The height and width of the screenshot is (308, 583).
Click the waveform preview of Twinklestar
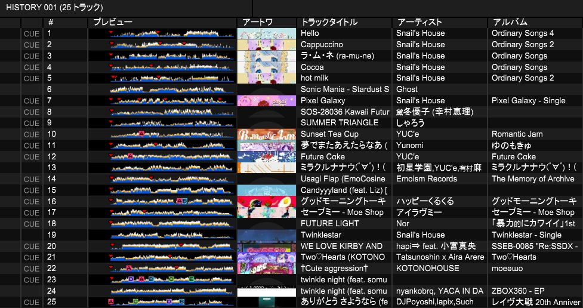(172, 235)
